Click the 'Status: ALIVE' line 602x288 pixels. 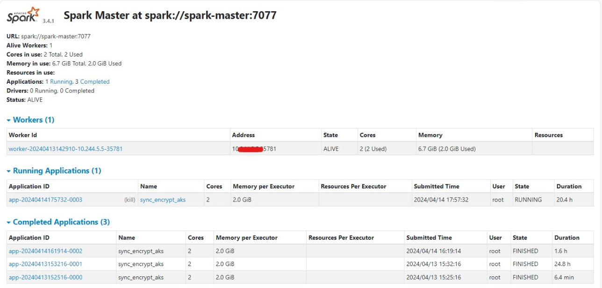24,100
